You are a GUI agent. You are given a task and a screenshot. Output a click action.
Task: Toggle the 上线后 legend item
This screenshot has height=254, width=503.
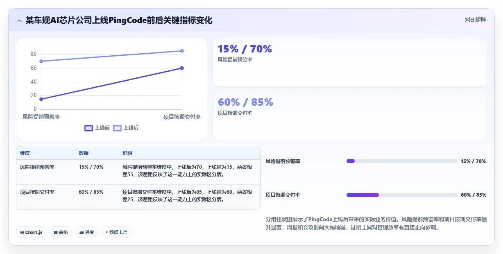(x=126, y=128)
